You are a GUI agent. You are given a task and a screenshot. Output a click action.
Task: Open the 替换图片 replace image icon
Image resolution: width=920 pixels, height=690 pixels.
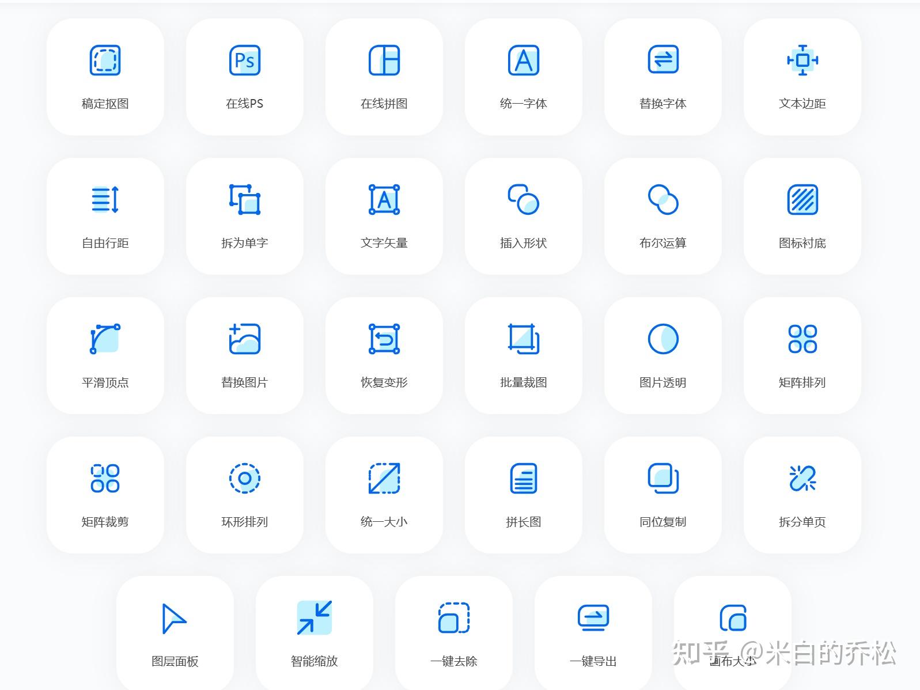point(245,339)
